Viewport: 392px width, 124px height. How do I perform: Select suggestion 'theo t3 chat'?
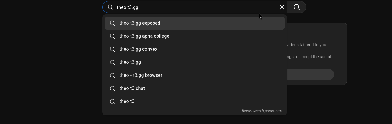click(195, 88)
